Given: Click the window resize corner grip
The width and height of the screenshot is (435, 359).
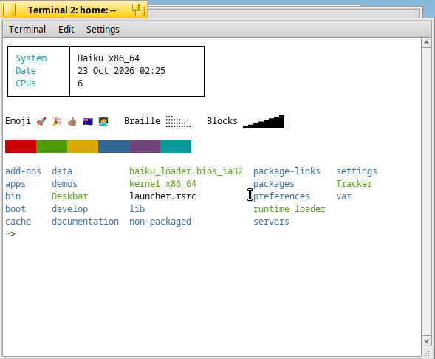Looking at the screenshot, I should 428,352.
